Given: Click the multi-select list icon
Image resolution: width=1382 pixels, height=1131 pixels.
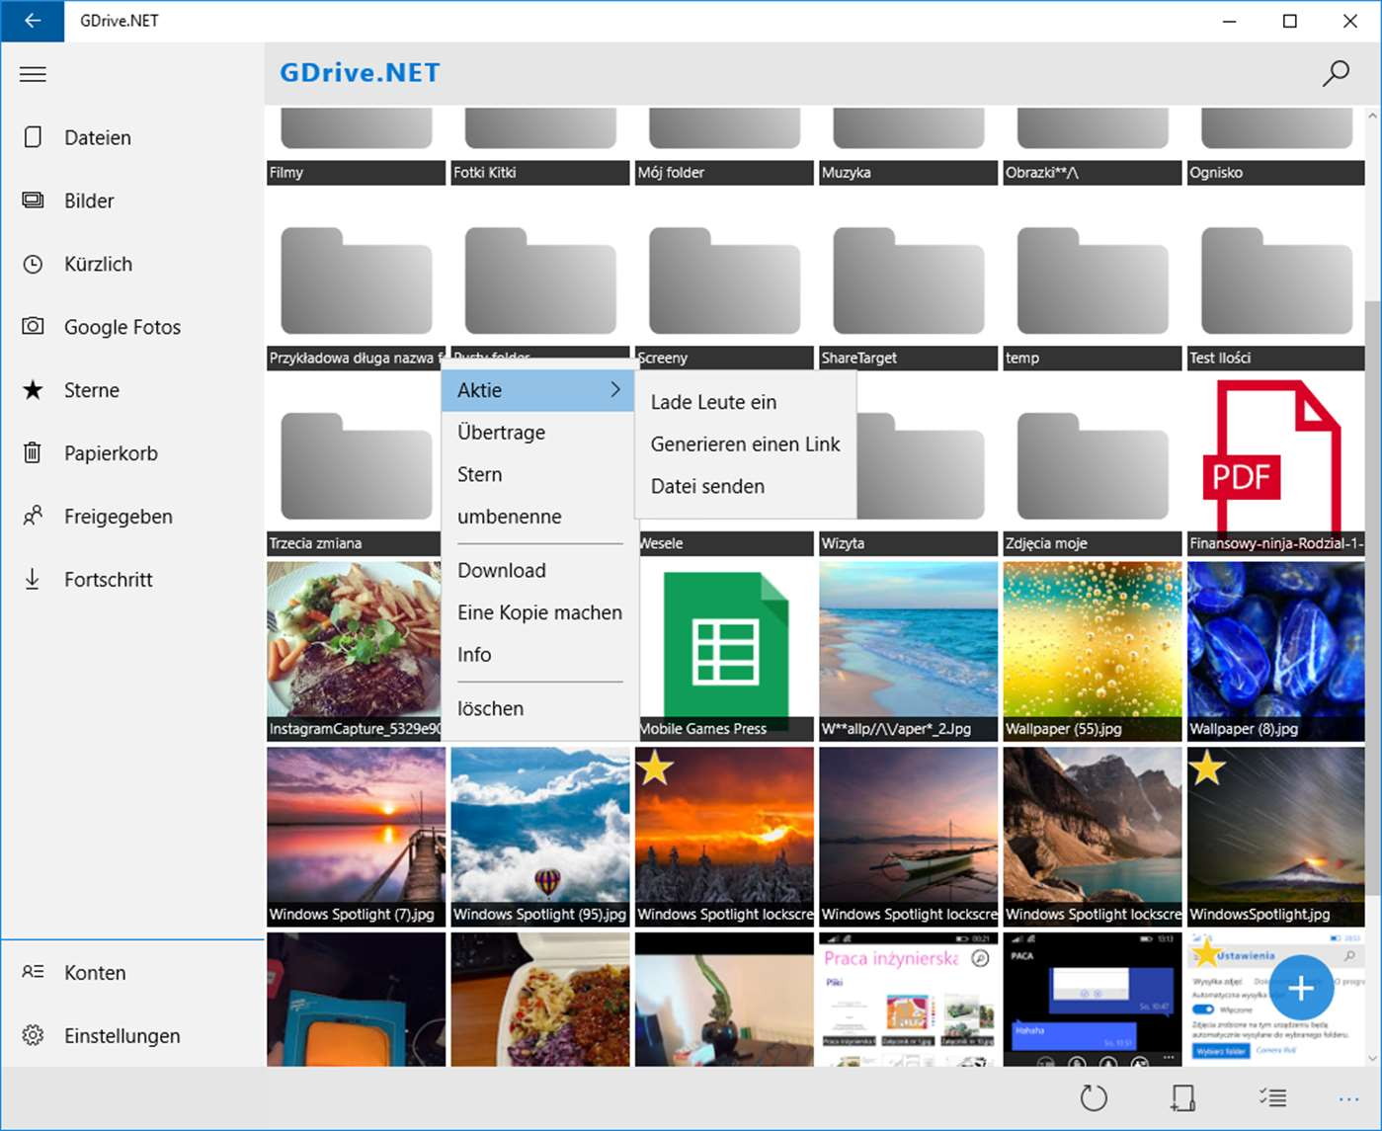Looking at the screenshot, I should pyautogui.click(x=1272, y=1097).
